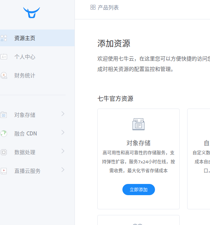This screenshot has width=210, height=225.
Task: Click the 对象存储 folder icon in sidebar
Action: 4,115
